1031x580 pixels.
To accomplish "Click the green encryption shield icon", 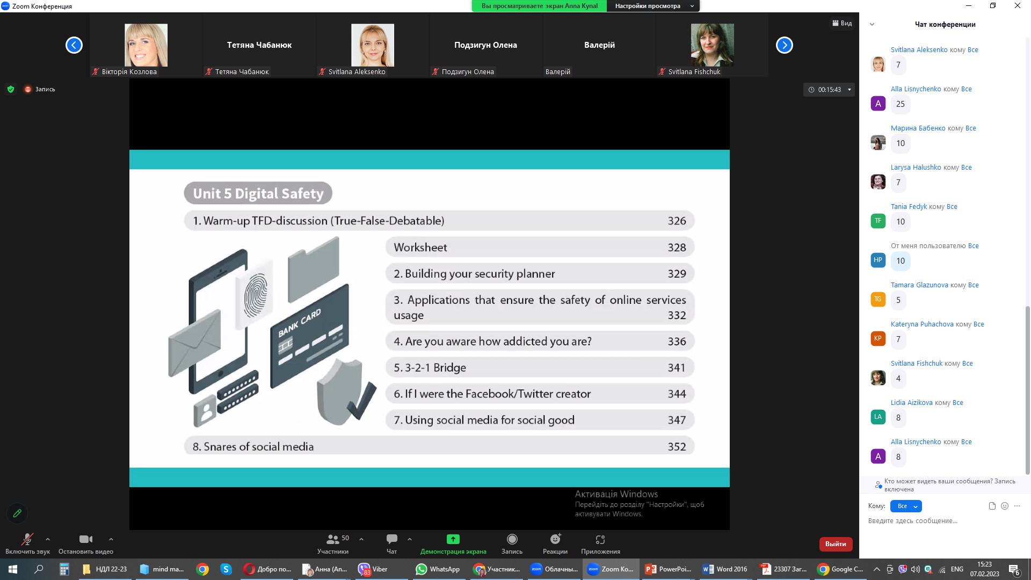I will tap(11, 89).
